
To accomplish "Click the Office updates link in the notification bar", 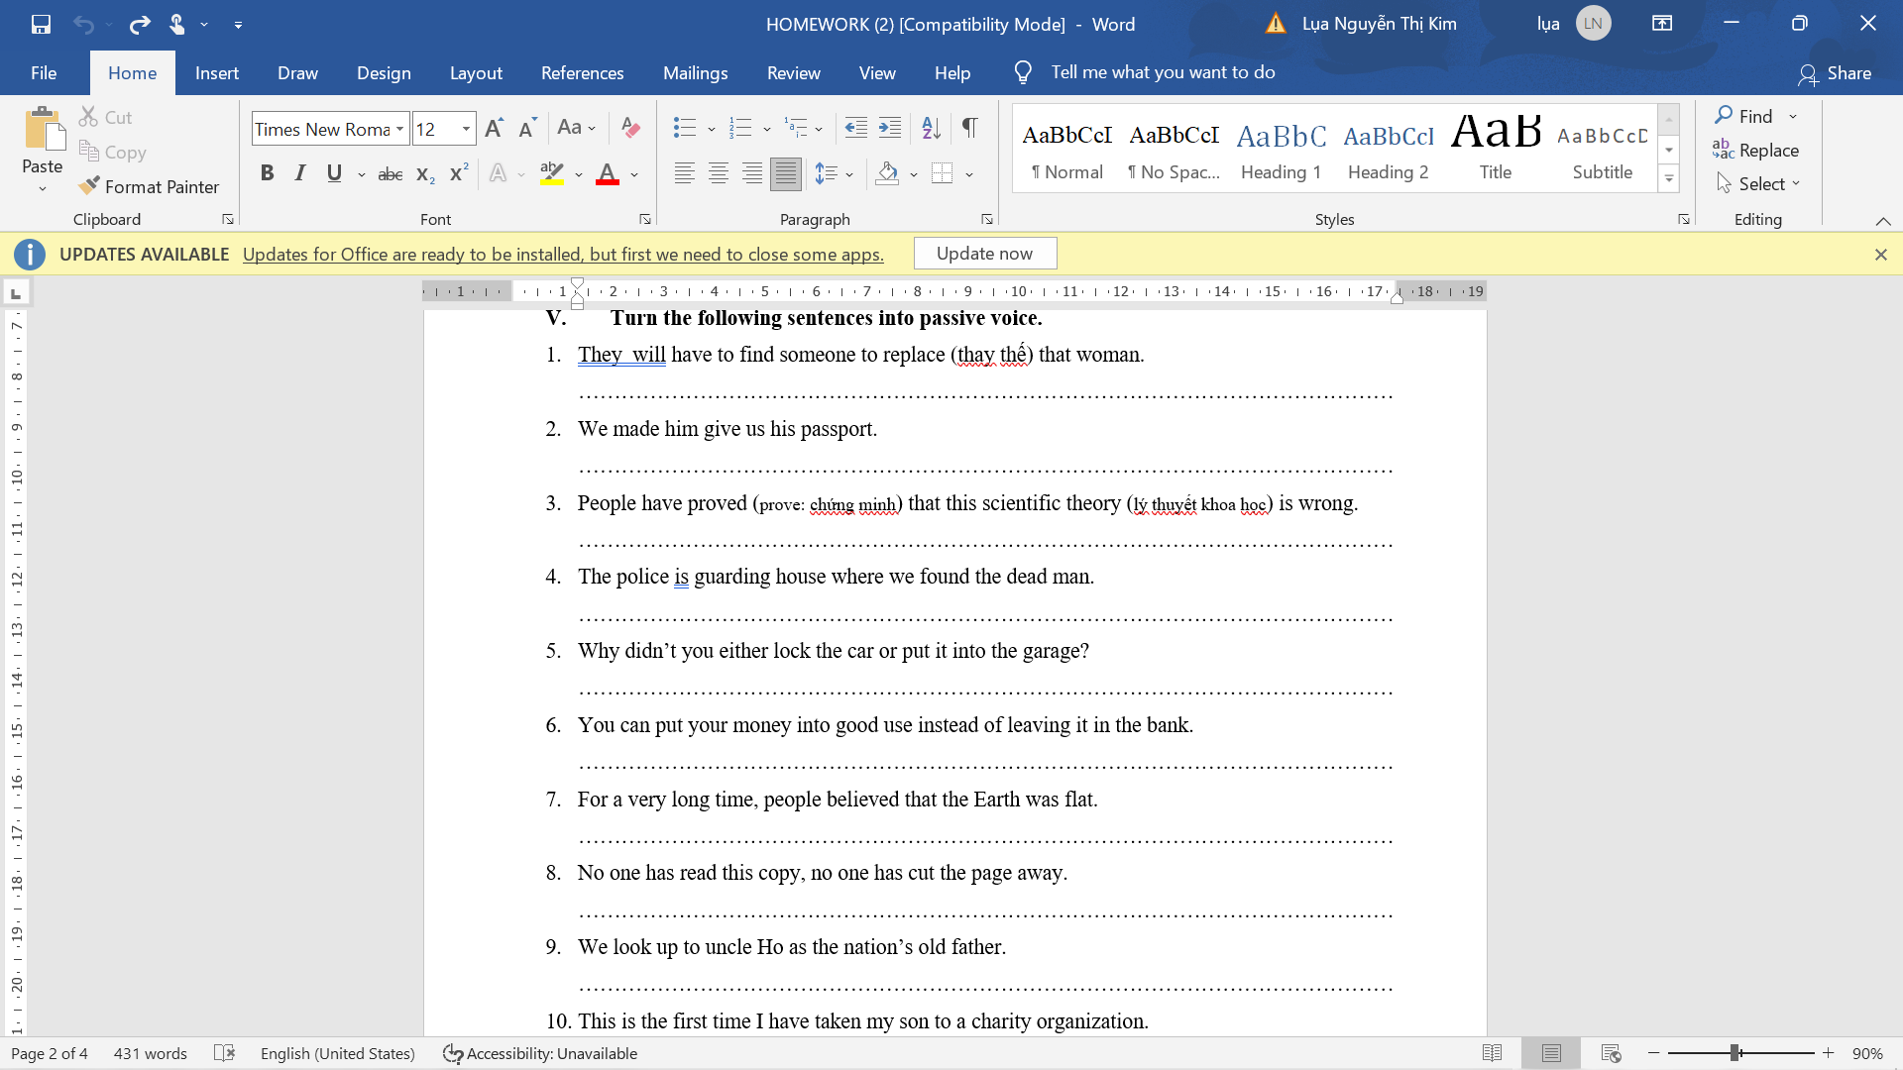I will tap(563, 255).
